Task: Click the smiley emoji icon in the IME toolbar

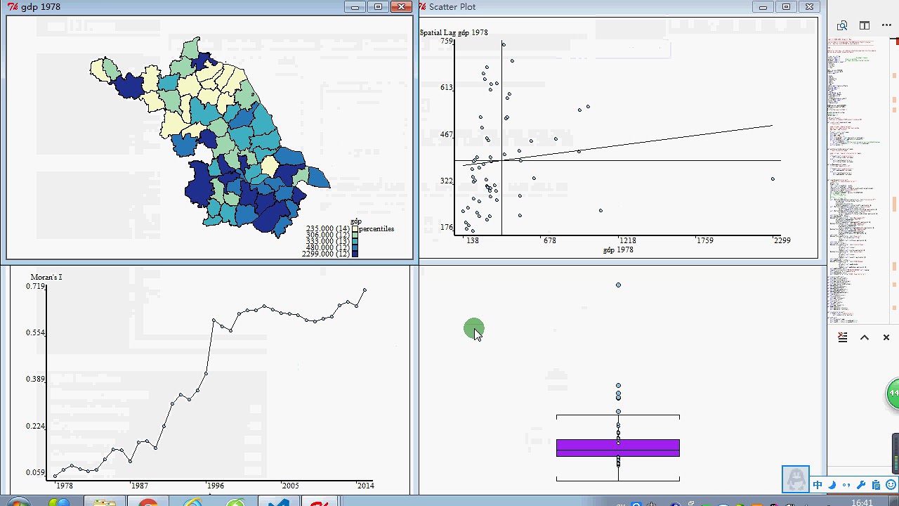Action: click(x=890, y=485)
